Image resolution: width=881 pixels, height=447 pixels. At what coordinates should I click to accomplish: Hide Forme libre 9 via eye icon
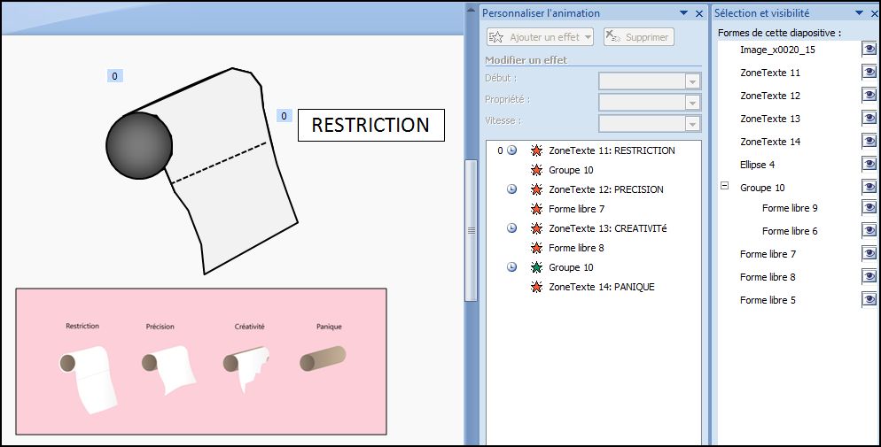869,208
